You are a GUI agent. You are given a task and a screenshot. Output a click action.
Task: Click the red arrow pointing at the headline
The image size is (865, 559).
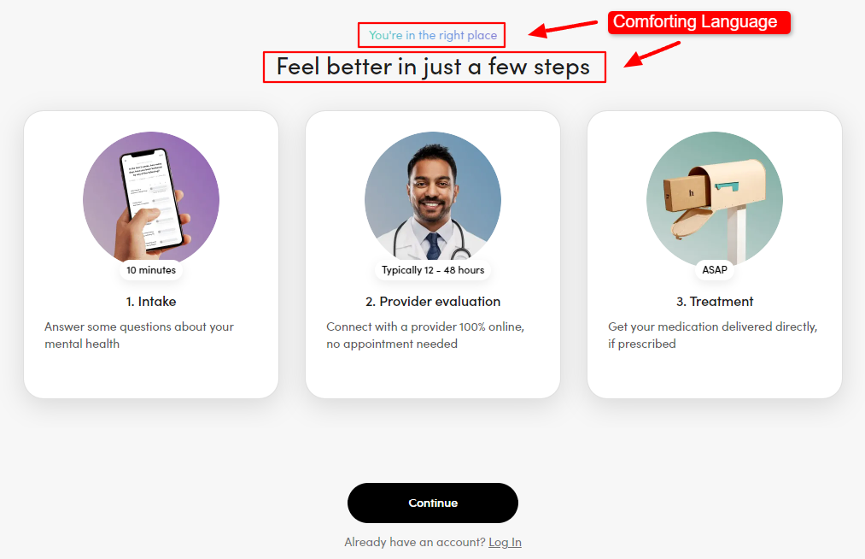[x=652, y=54]
